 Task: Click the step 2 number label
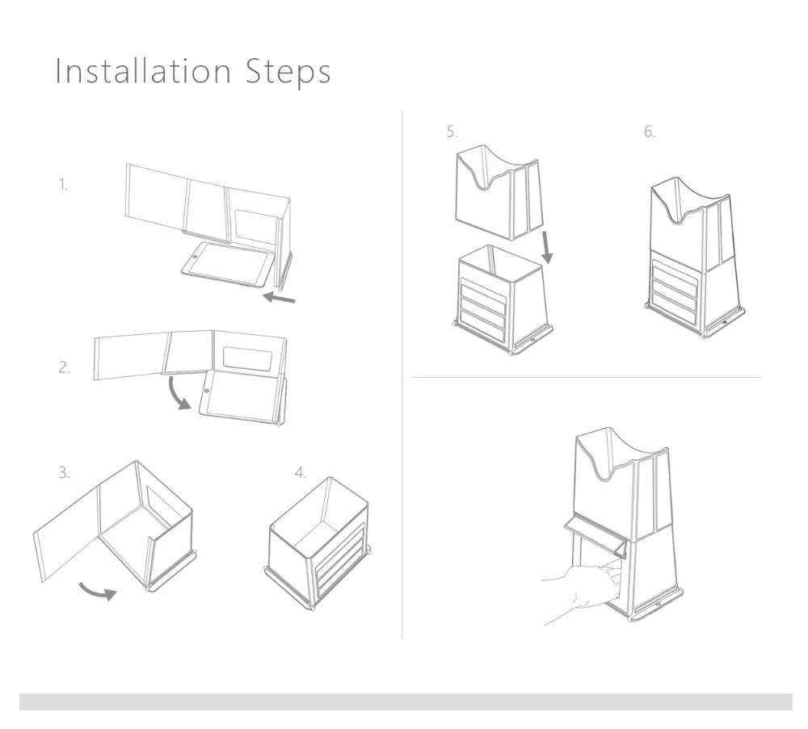(64, 367)
